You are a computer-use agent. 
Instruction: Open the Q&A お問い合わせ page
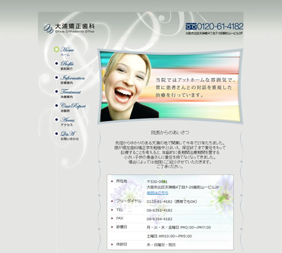[69, 136]
